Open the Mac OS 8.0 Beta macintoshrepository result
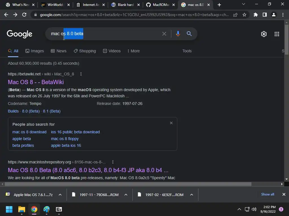The width and height of the screenshot is (289, 216). 88,170
